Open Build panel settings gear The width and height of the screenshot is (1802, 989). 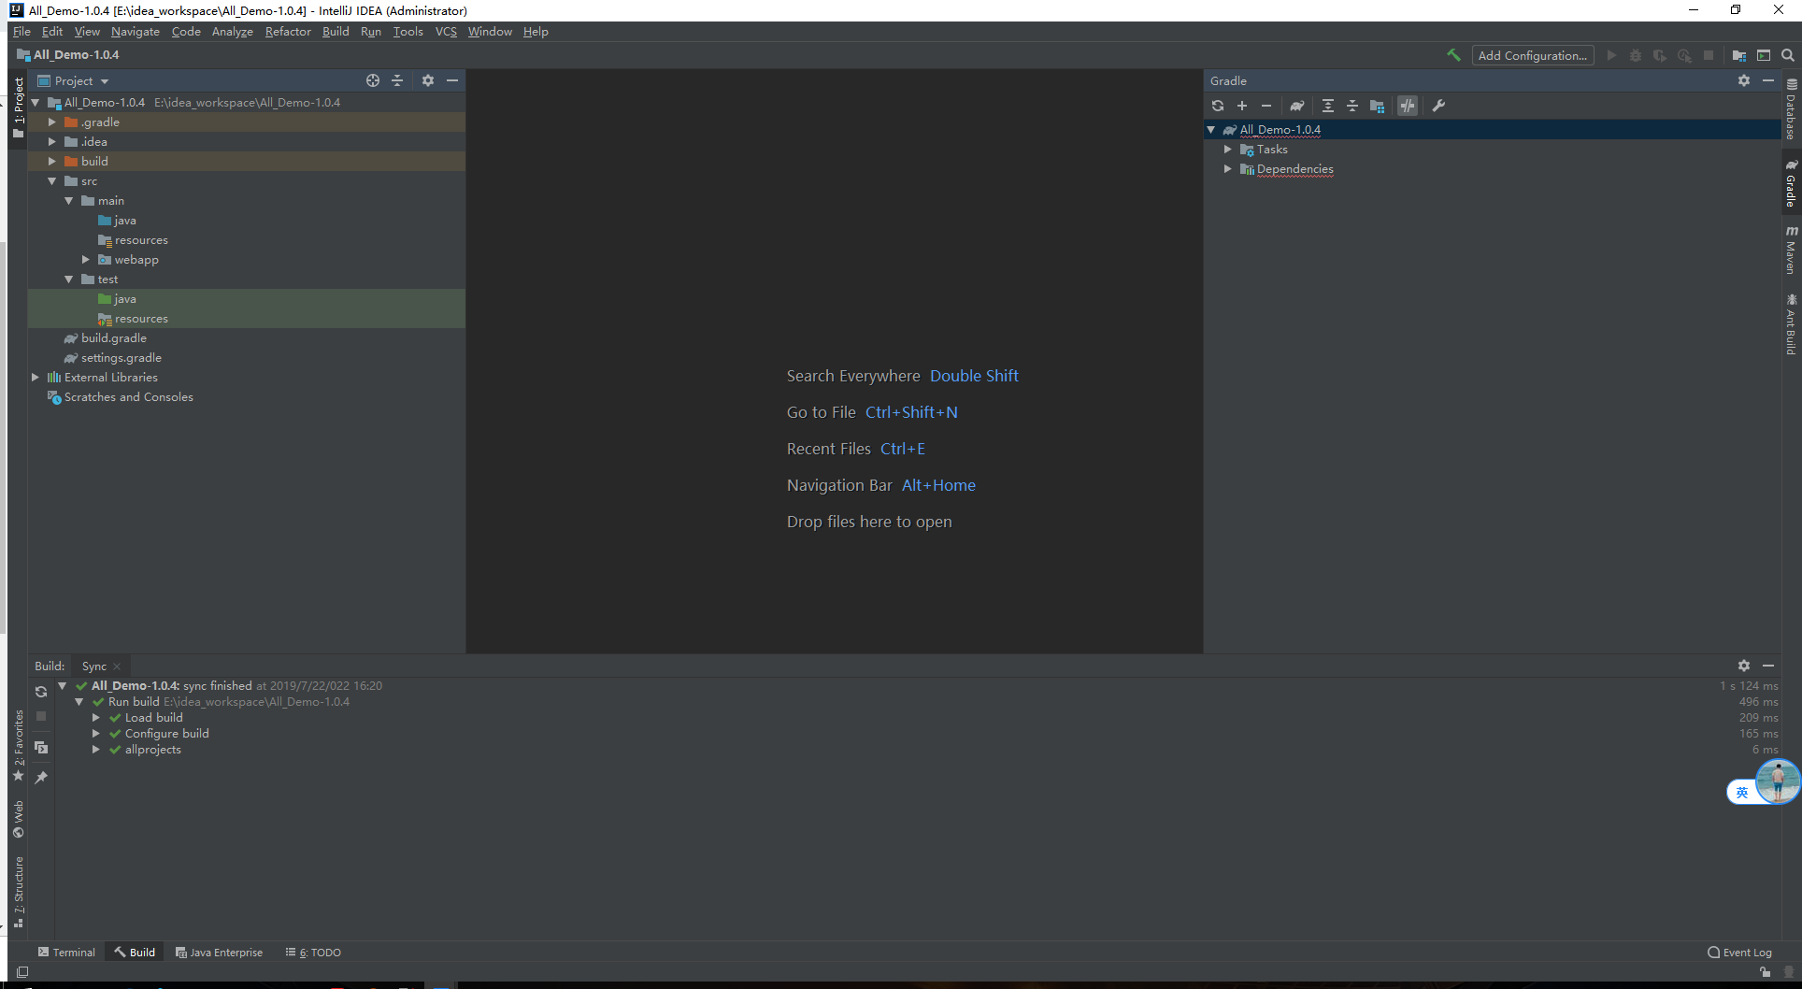pos(1744,666)
